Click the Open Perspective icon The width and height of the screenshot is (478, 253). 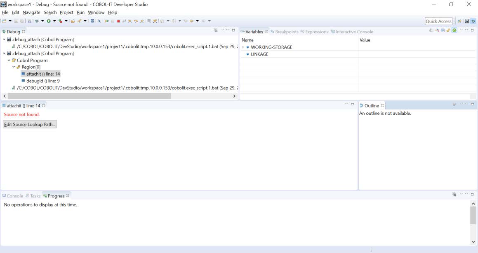coord(459,21)
